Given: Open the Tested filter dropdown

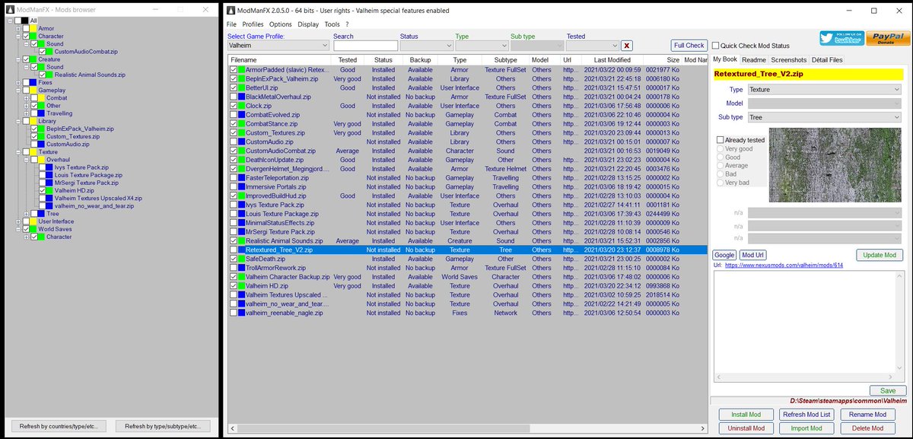Looking at the screenshot, I should click(592, 46).
